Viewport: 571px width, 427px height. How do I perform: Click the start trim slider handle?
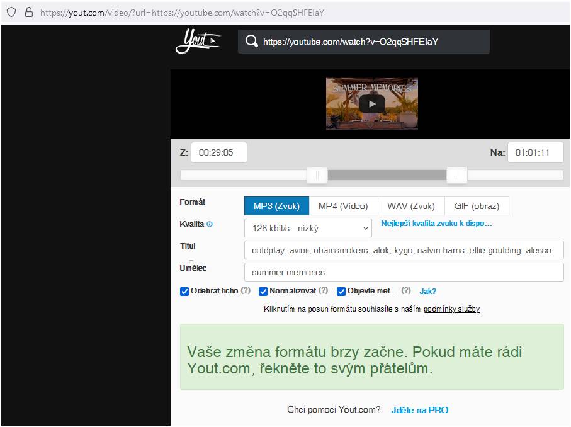pyautogui.click(x=317, y=176)
